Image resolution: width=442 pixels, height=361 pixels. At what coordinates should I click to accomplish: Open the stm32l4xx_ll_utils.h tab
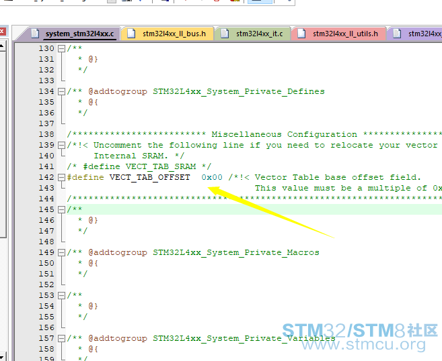tap(338, 34)
